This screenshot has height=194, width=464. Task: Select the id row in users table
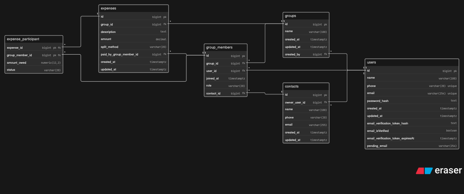[x=412, y=71]
